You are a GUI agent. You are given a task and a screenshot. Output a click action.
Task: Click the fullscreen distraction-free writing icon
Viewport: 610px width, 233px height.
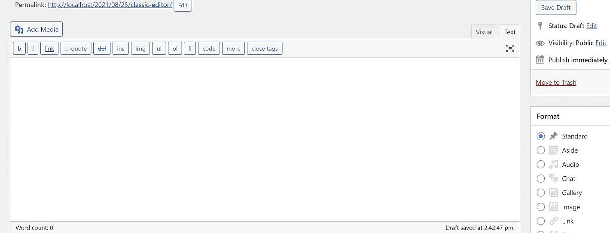click(x=509, y=48)
